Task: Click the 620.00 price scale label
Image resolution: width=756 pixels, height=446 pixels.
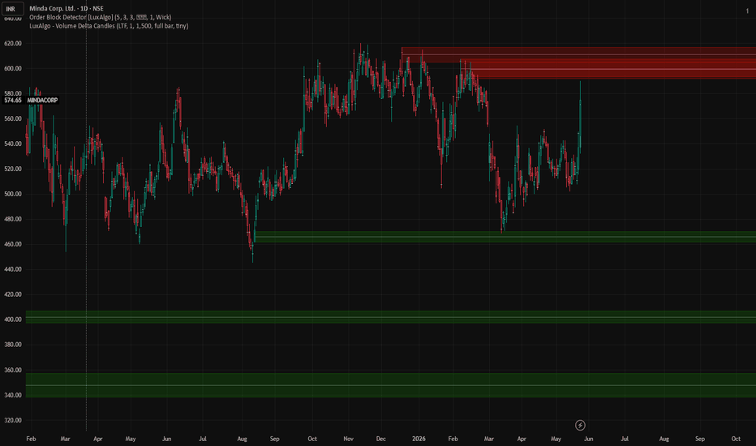Action: click(x=13, y=44)
